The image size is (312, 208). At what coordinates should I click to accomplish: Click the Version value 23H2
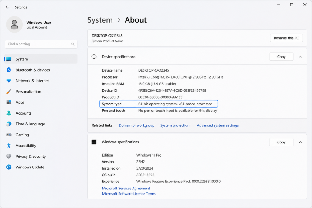pyautogui.click(x=140, y=162)
